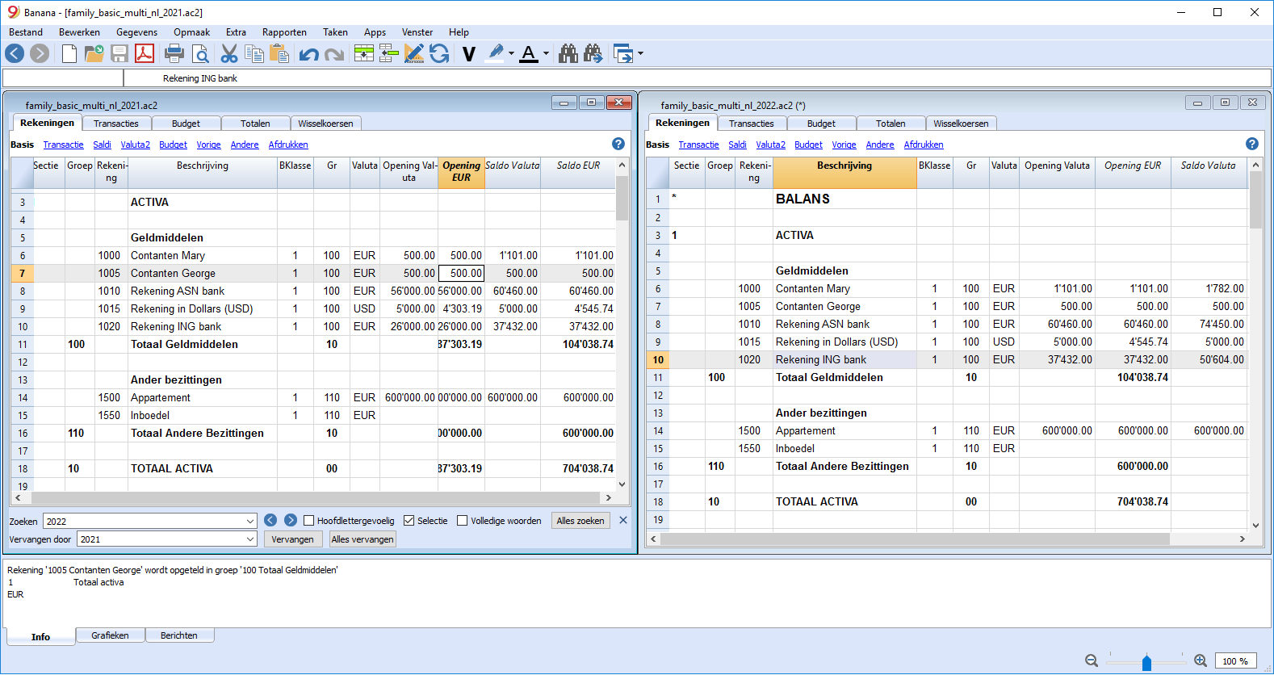Open the Vervangen door combo box dropdown
This screenshot has width=1274, height=675.
click(x=250, y=539)
